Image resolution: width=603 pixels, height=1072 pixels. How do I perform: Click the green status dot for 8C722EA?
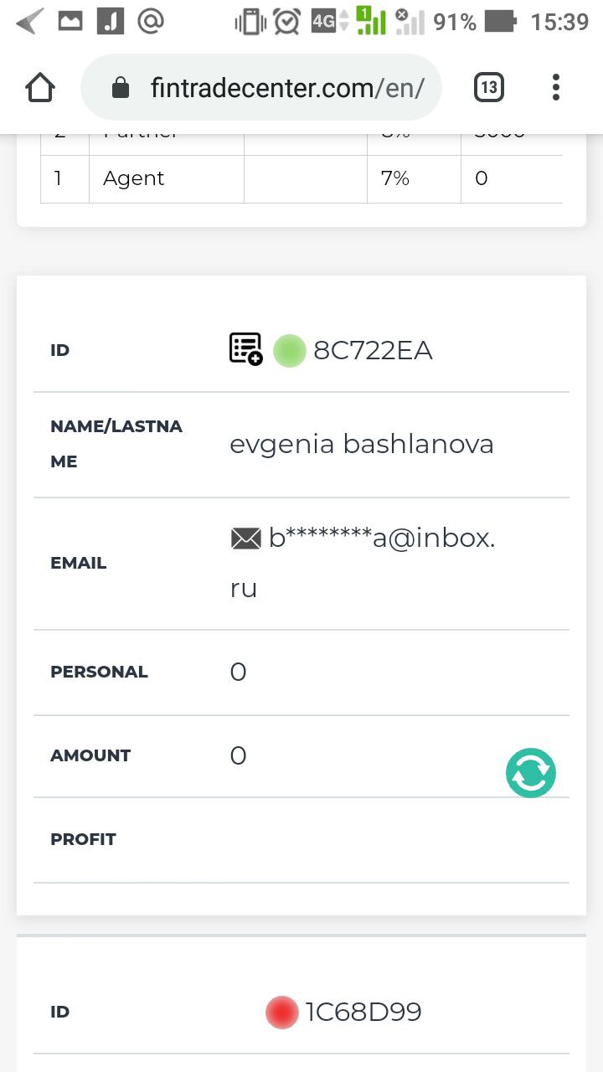(x=290, y=350)
